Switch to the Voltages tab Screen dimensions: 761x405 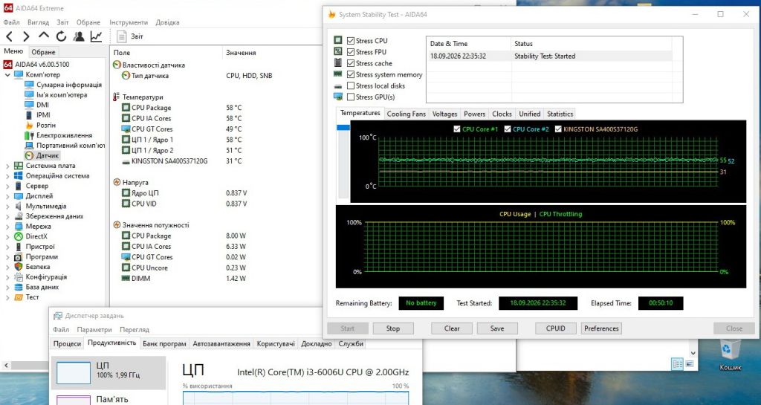pyautogui.click(x=444, y=114)
